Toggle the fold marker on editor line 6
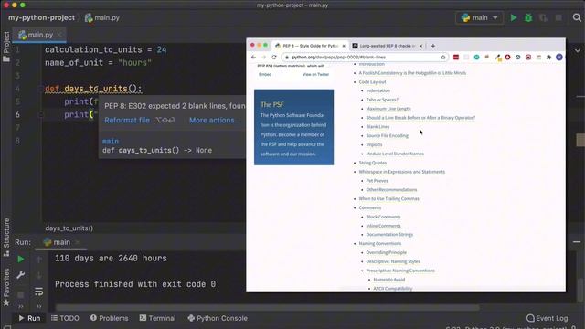The height and width of the screenshot is (329, 585). click(41, 115)
